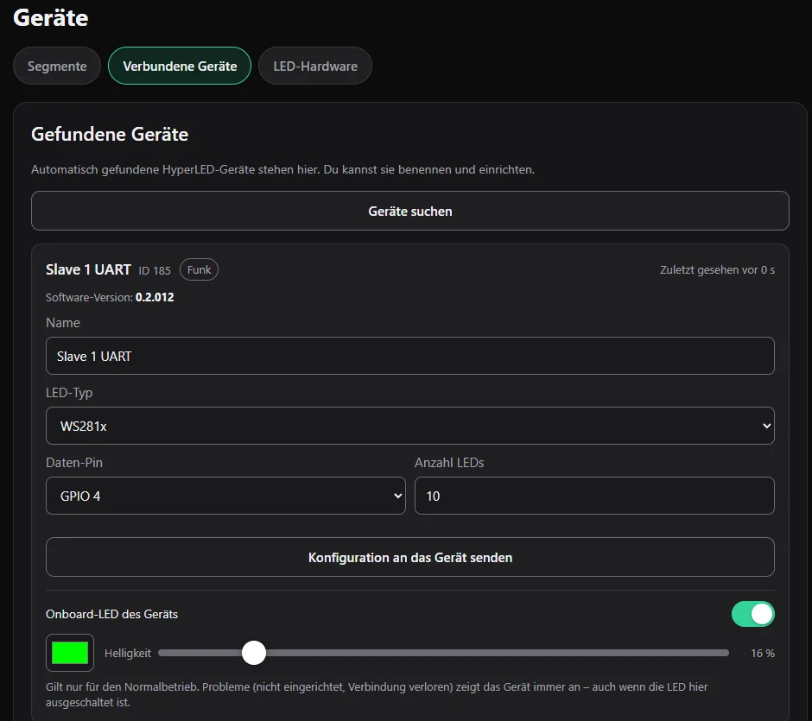
Task: Click the '16 %' brightness value
Action: [762, 653]
